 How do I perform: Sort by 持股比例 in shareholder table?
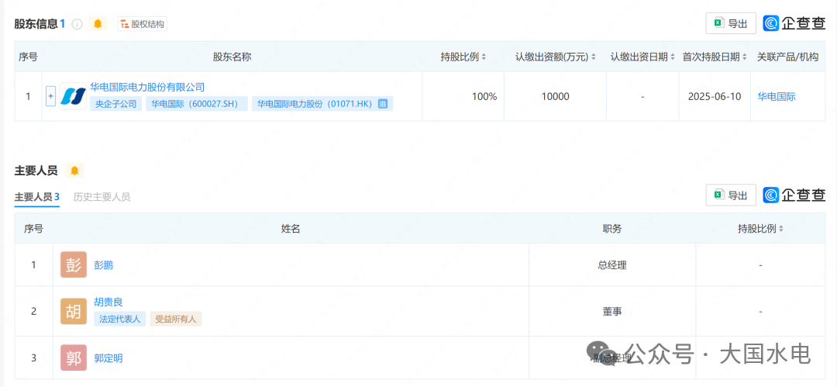pyautogui.click(x=463, y=57)
